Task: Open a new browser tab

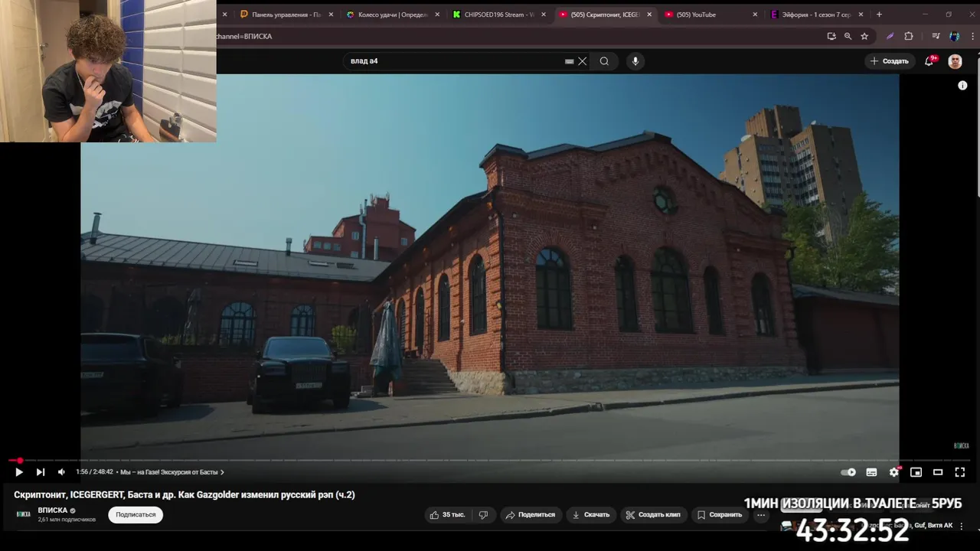Action: [x=879, y=15]
